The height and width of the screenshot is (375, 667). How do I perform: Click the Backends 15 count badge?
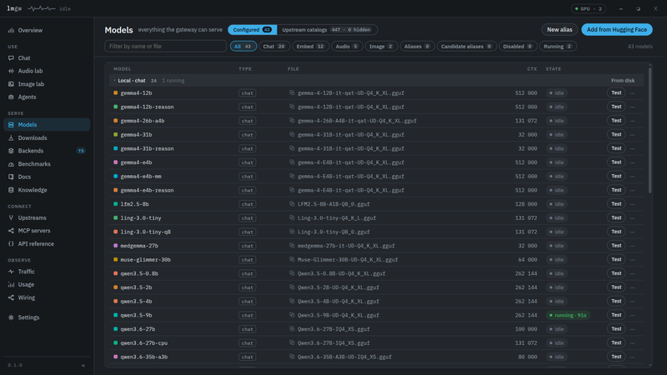pyautogui.click(x=81, y=151)
